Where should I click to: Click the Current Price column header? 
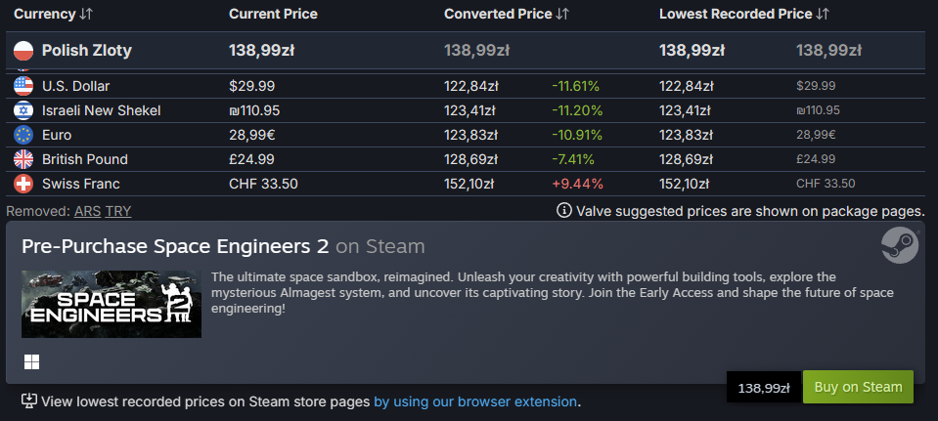click(x=273, y=14)
